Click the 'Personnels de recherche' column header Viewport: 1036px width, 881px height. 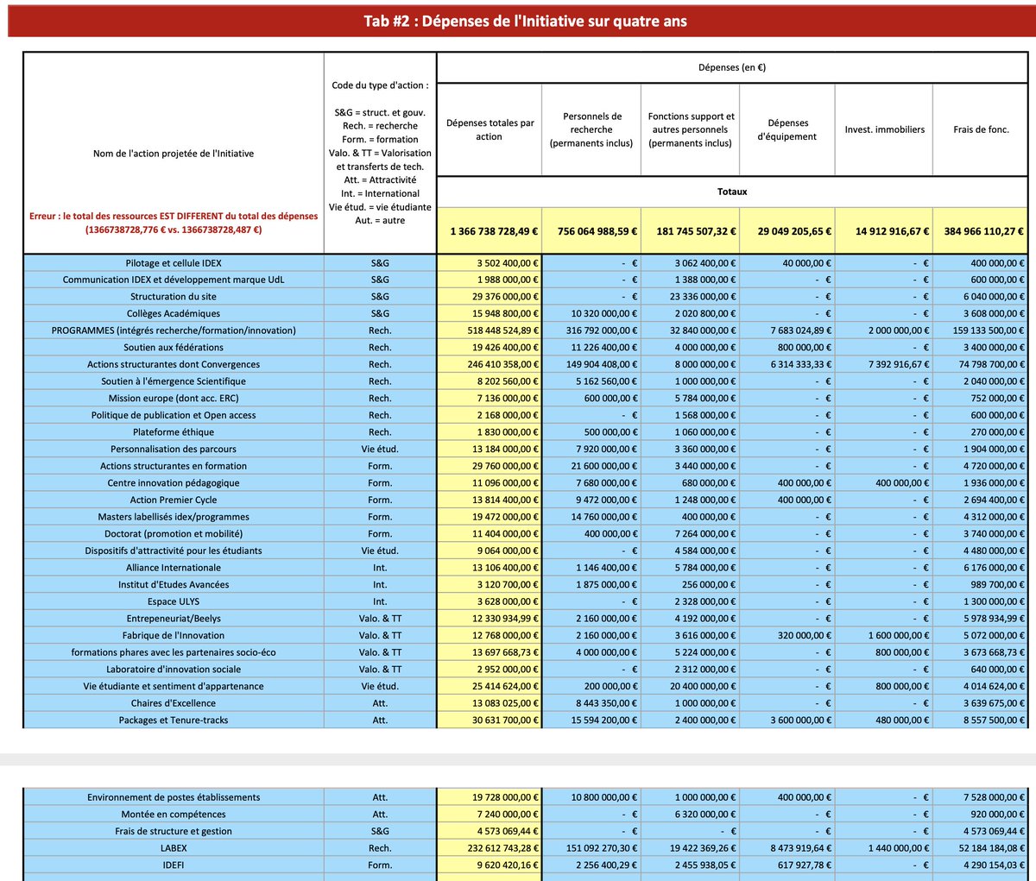tap(591, 129)
